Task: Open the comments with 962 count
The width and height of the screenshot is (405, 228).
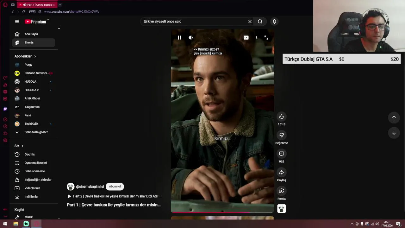Action: point(282,154)
